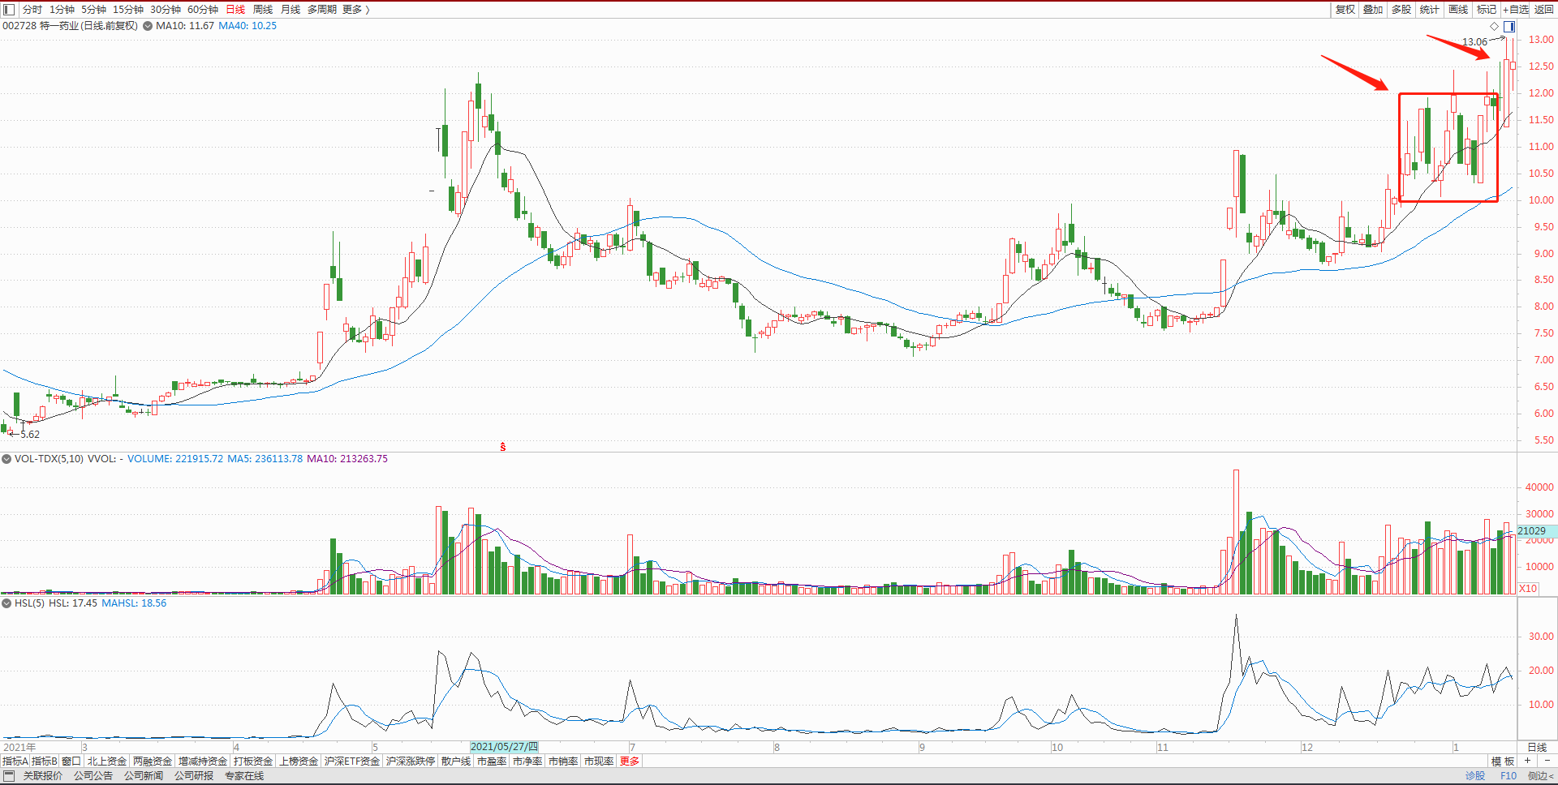Click the 13.06 high price label
This screenshot has height=785, width=1558.
[1474, 42]
